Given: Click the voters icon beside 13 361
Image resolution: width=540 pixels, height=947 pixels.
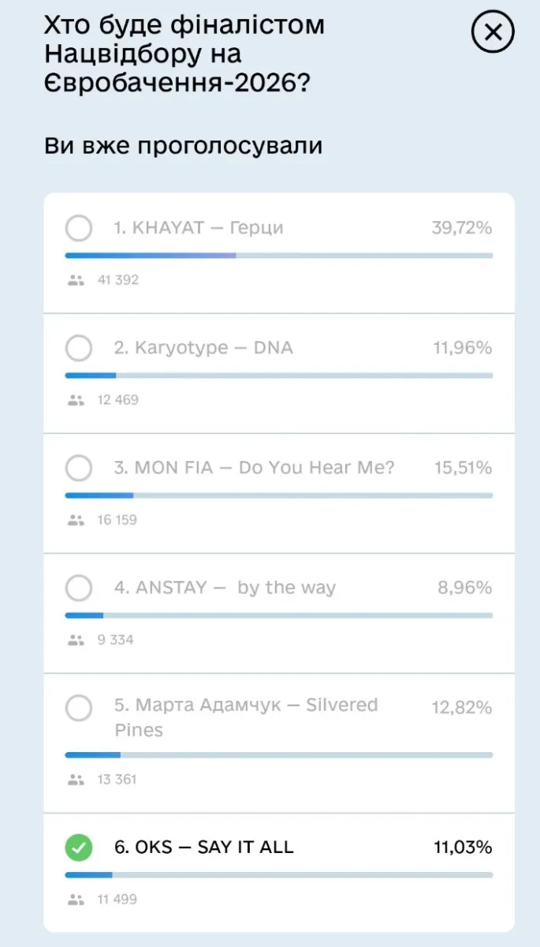Looking at the screenshot, I should (76, 780).
